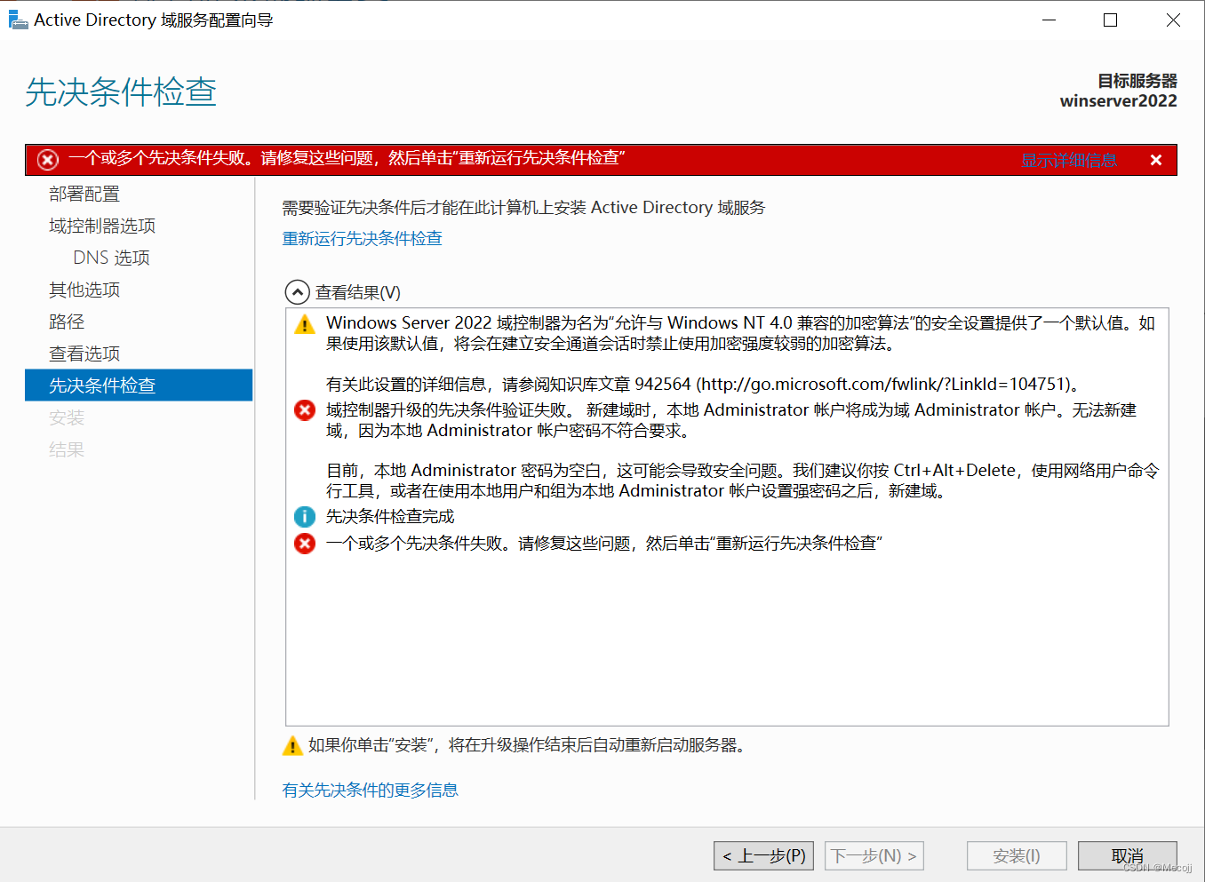Collapse the 查看结果(V) results section

pos(297,292)
